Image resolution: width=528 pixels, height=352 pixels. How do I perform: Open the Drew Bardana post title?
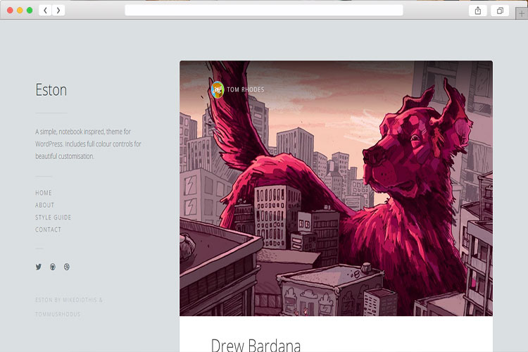256,345
